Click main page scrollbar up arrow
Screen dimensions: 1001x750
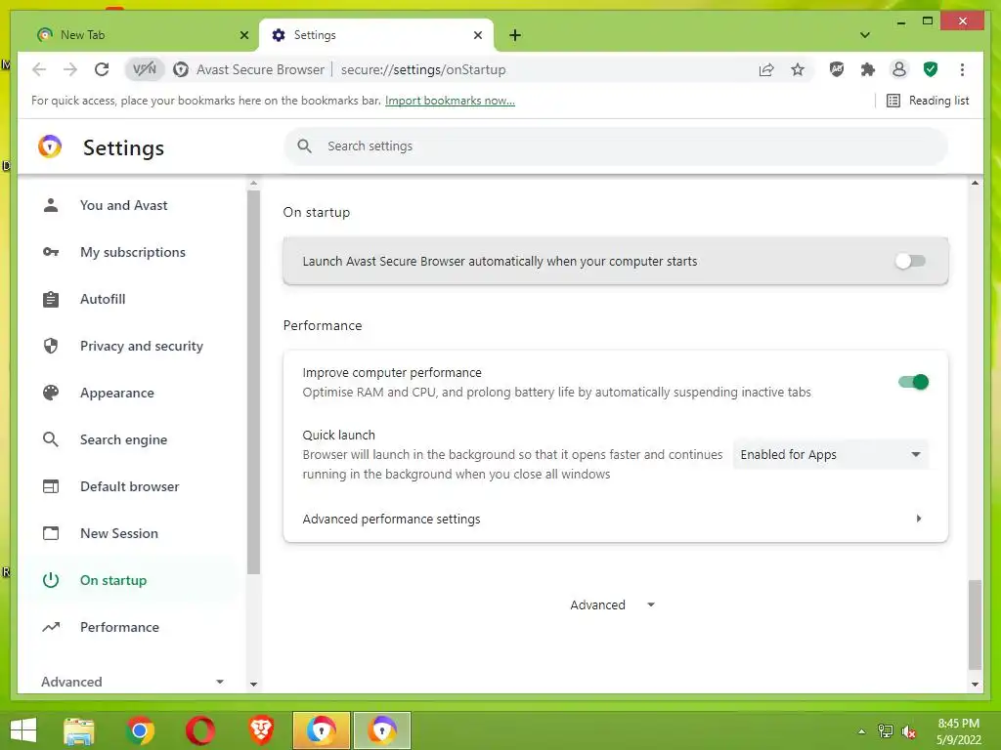(975, 183)
